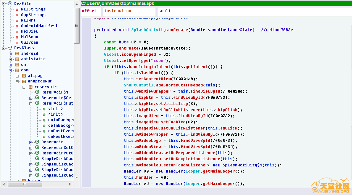The image size is (352, 195).
Task: Click the DexClass hierarchy icon
Action: click(10, 48)
